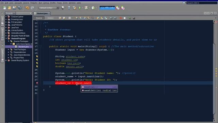The image size is (218, 123).
Task: Choose nextInt() from completion popup
Action: [x=99, y=87]
